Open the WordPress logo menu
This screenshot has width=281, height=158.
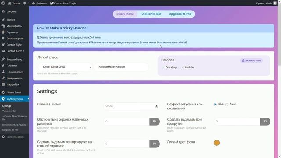pos(3,3)
